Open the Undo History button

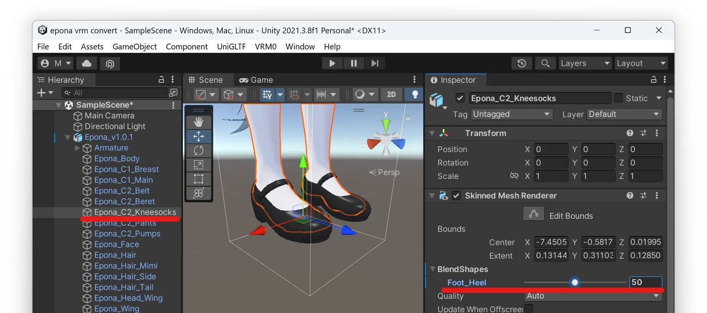coord(522,63)
